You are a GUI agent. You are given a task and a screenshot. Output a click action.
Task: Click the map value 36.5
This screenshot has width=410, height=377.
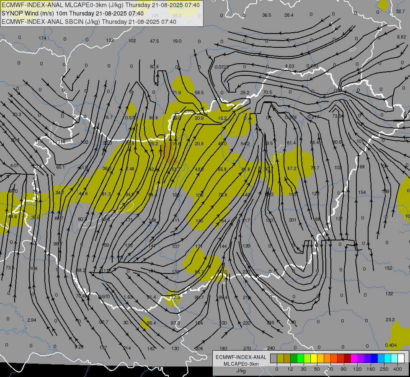[x=267, y=15]
